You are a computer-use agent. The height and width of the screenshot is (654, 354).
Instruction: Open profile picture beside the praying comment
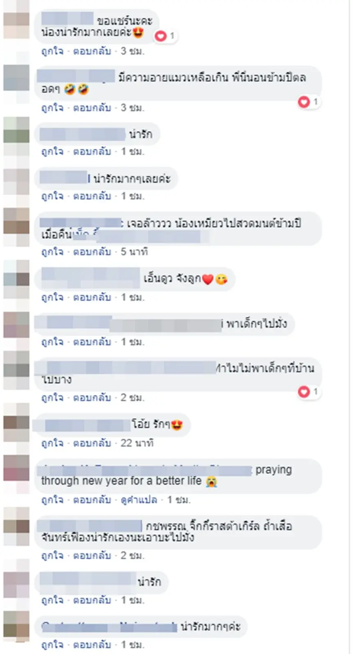[16, 468]
